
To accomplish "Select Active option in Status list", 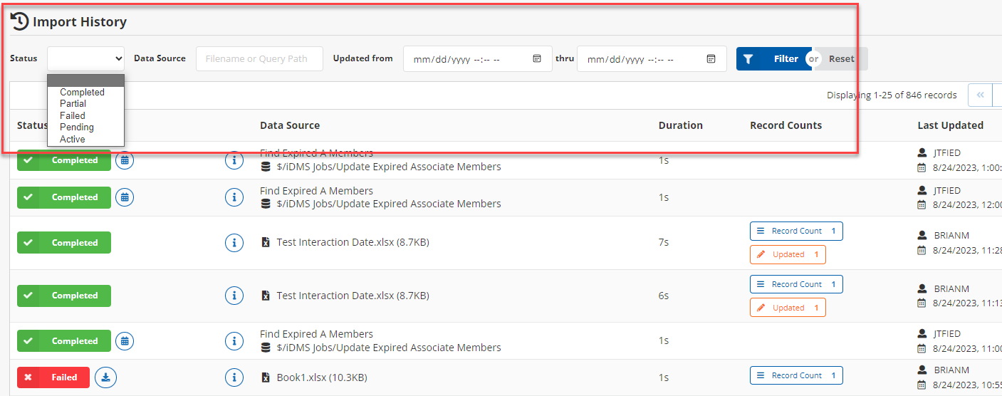I will pyautogui.click(x=73, y=139).
